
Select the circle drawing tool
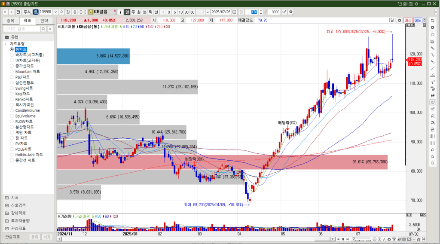click(432, 34)
